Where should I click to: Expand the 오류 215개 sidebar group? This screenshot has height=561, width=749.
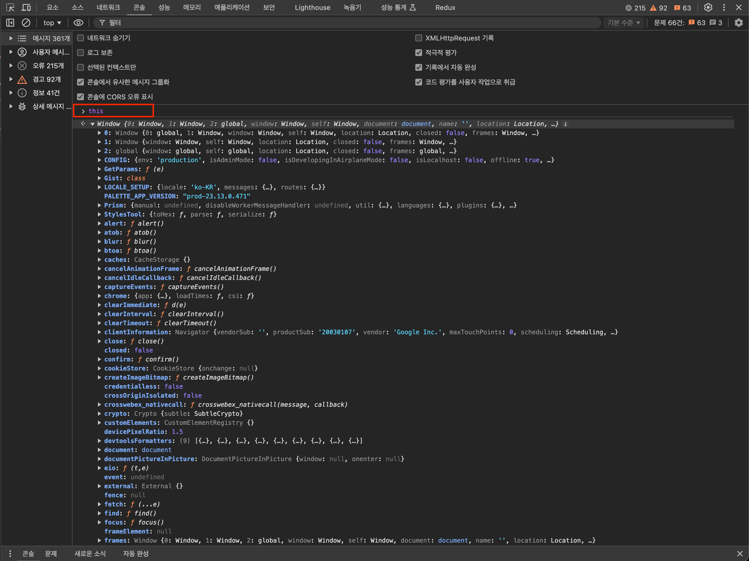[11, 66]
